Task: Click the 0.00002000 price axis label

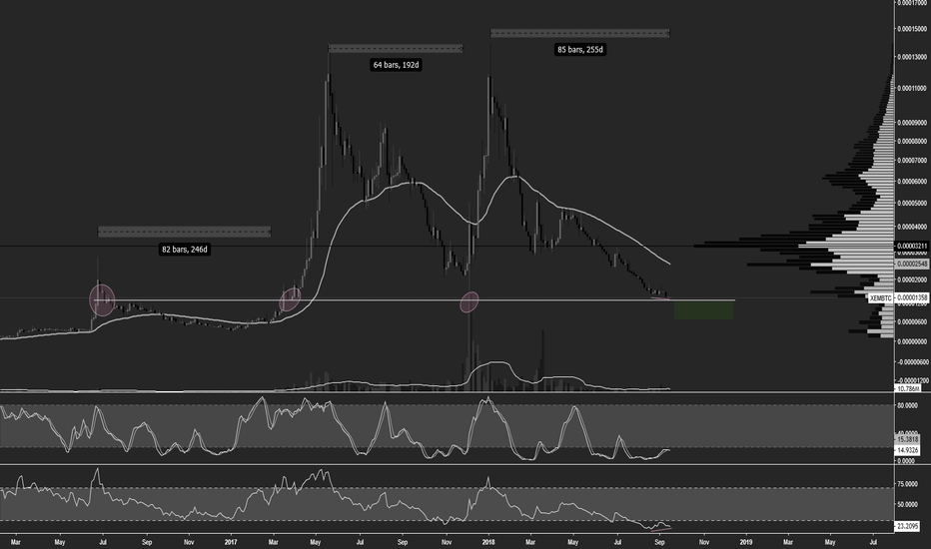Action: 913,279
